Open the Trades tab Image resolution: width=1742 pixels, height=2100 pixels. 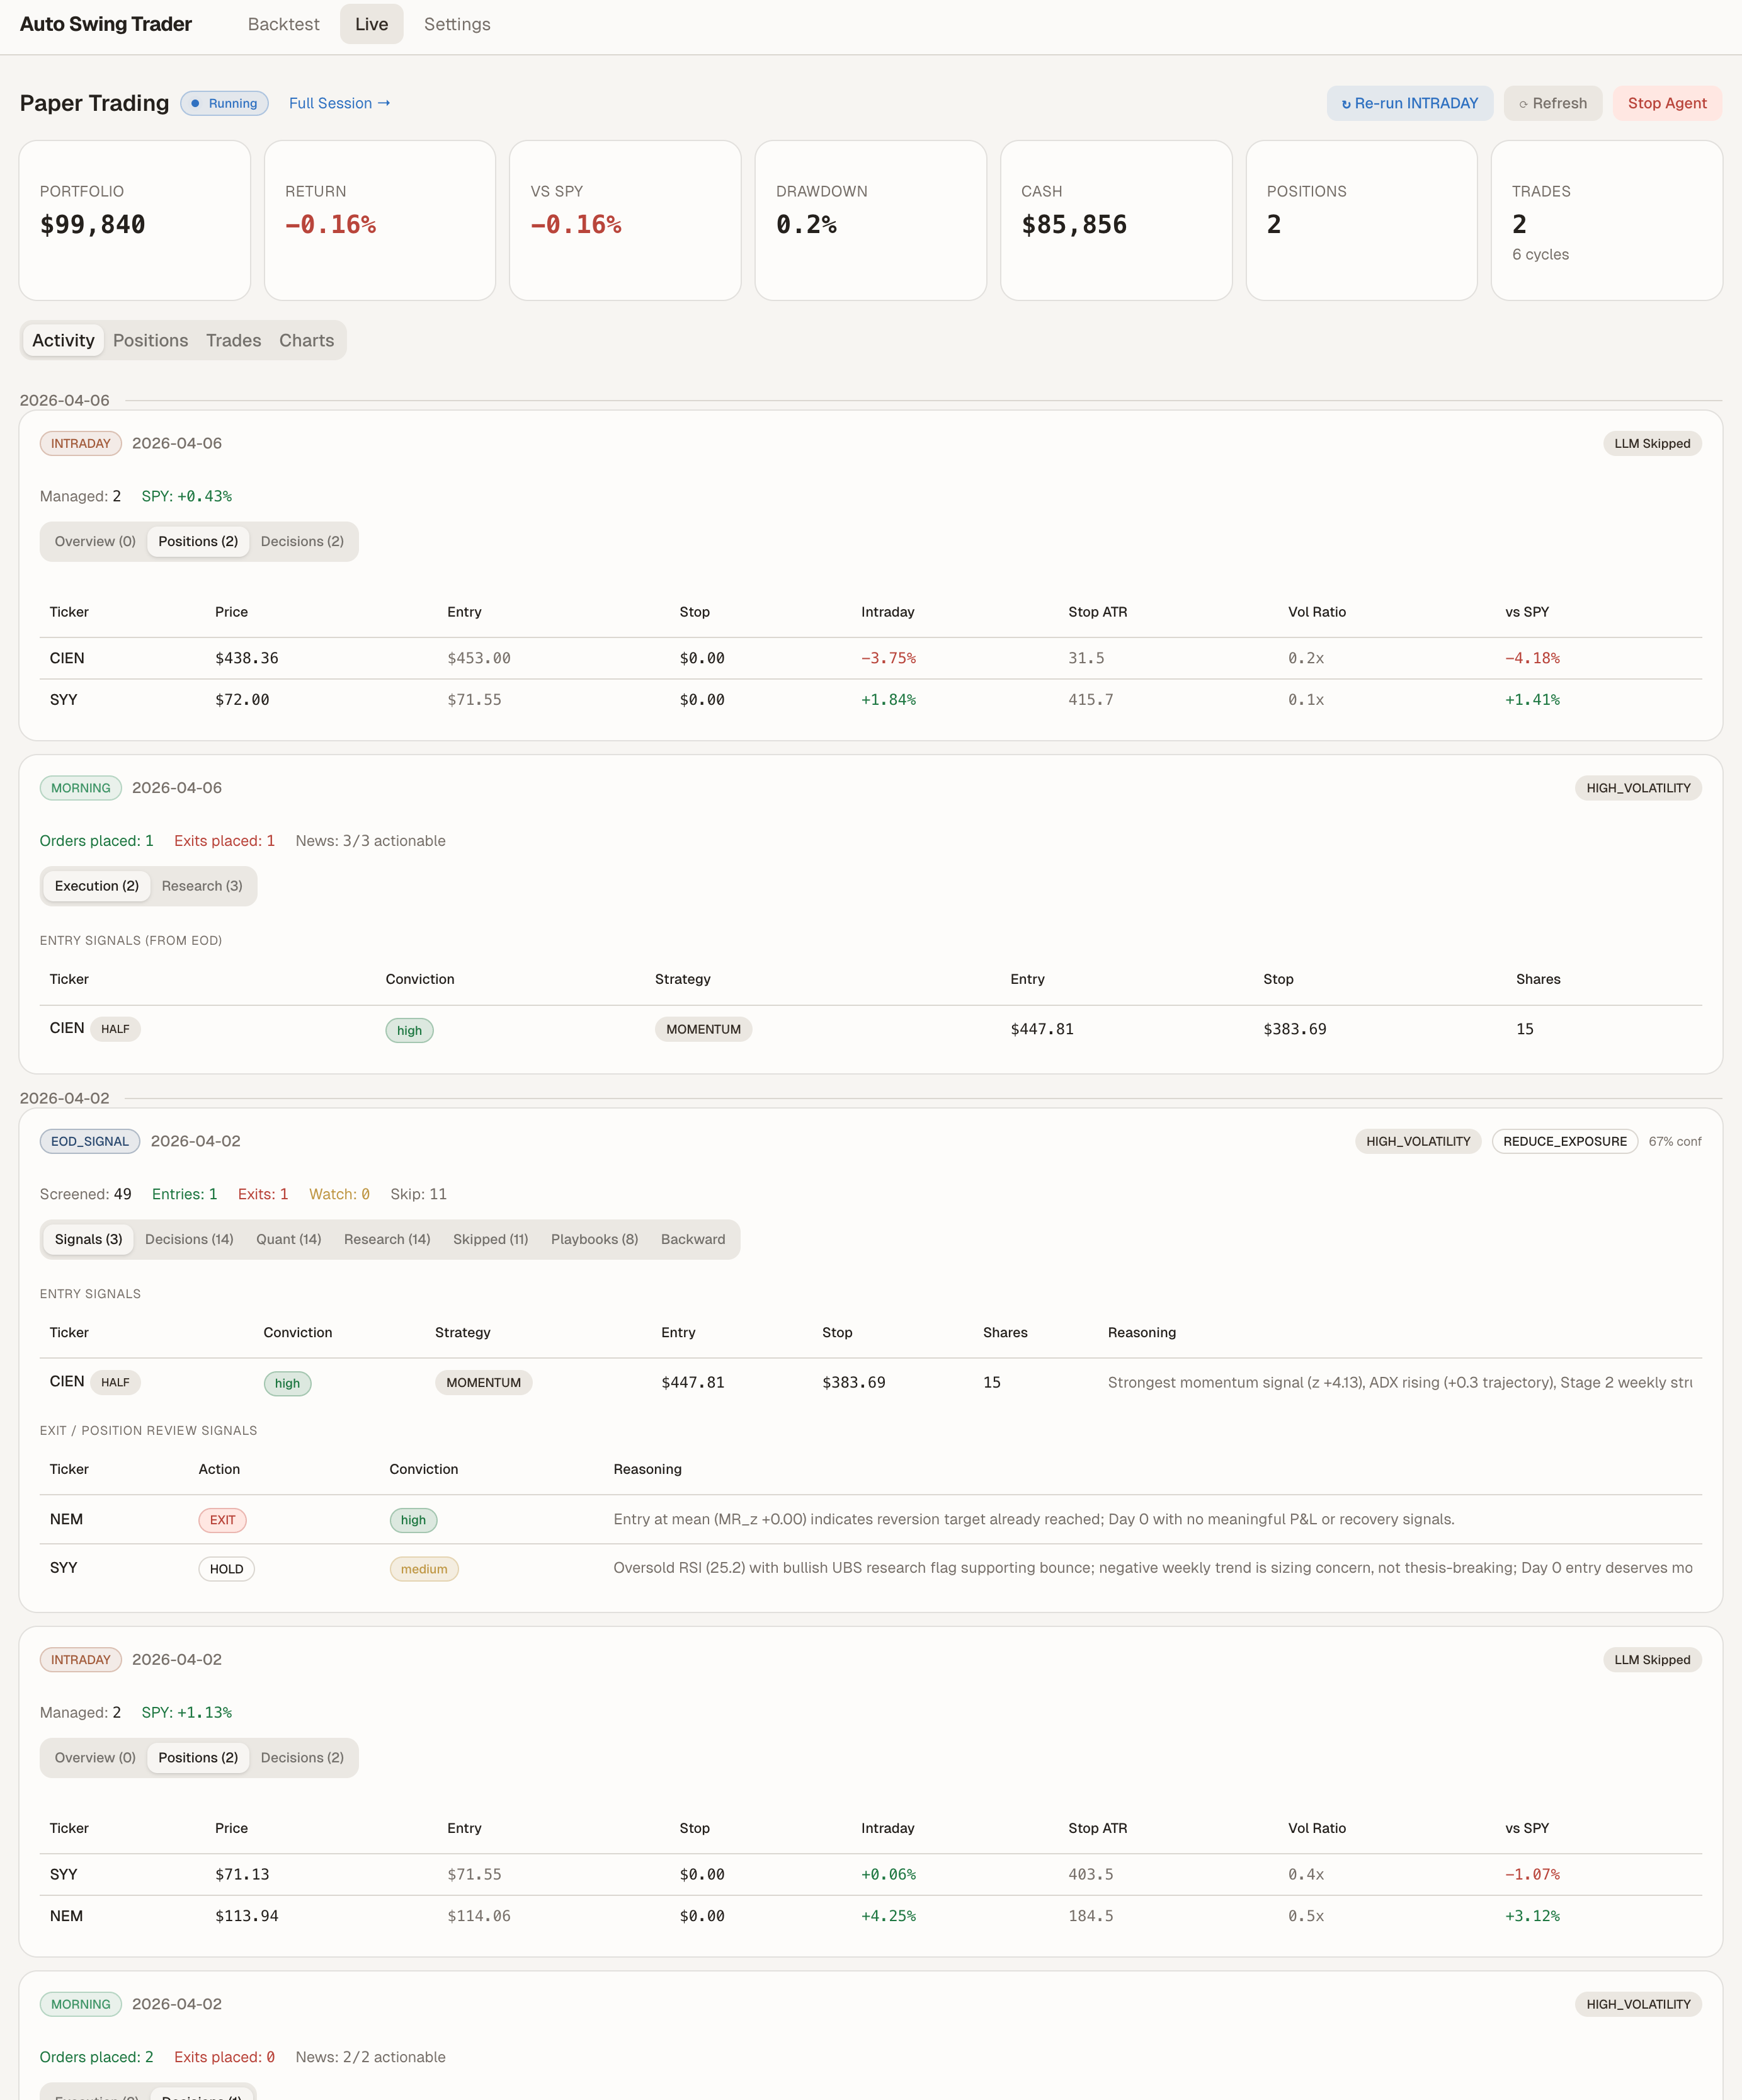coord(233,340)
